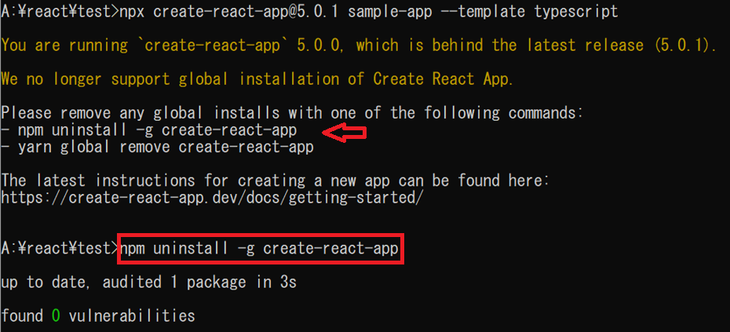Image resolution: width=730 pixels, height=332 pixels.
Task: Click the 'yarn global remove create-react-app' line
Action: coord(166,147)
